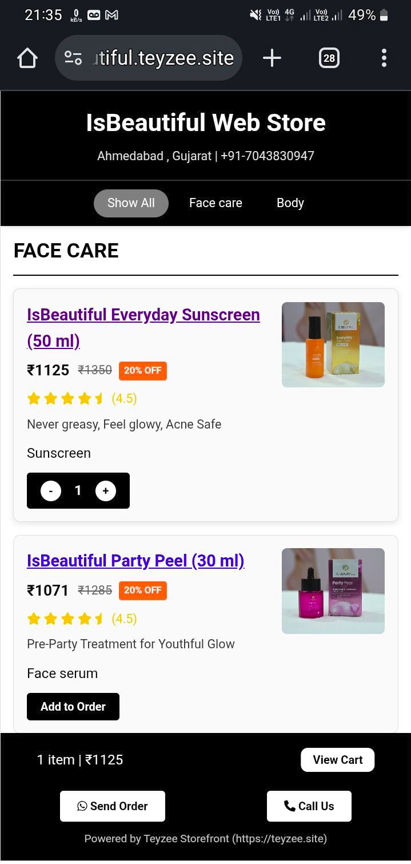
Task: Switch to the Body tab
Action: pos(290,203)
